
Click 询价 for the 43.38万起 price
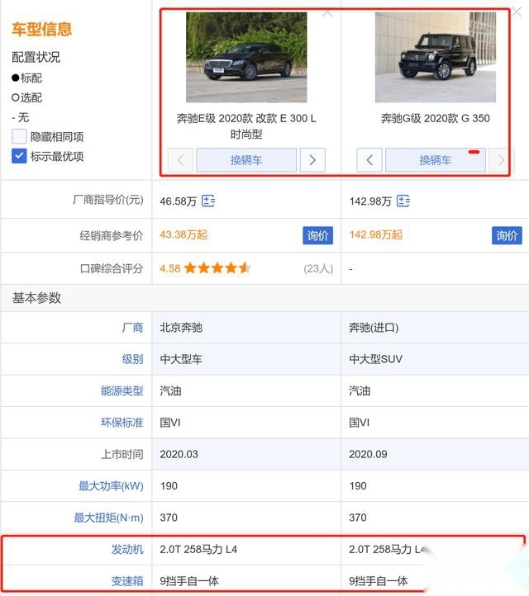[317, 235]
